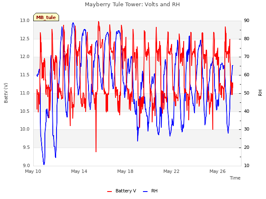Viewport: 266px width, 199px height.
Task: Toggle the RH legend entry
Action: click(x=150, y=191)
